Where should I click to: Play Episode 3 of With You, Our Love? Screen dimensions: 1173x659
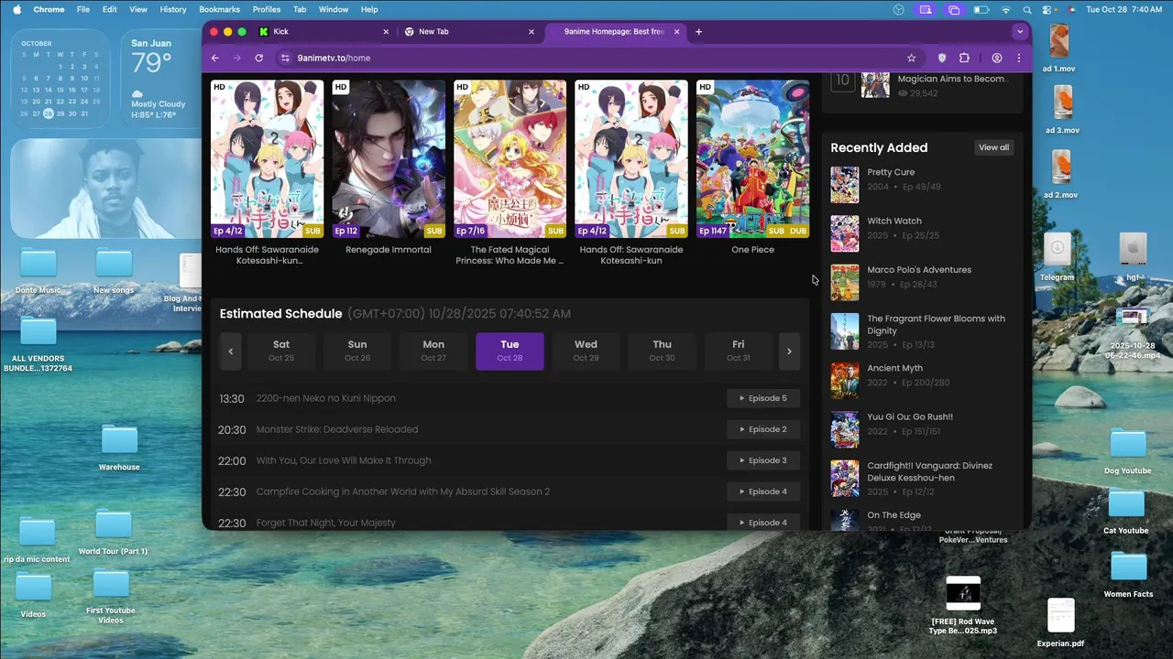point(763,460)
